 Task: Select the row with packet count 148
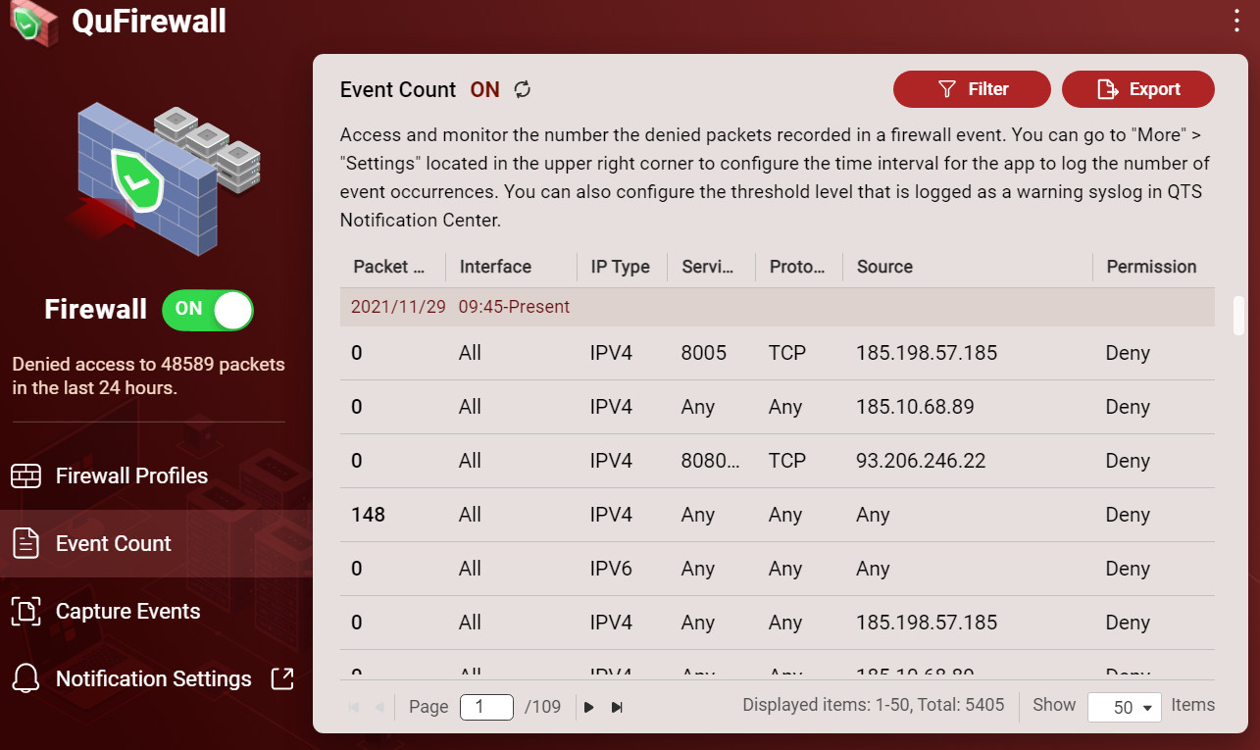(777, 515)
